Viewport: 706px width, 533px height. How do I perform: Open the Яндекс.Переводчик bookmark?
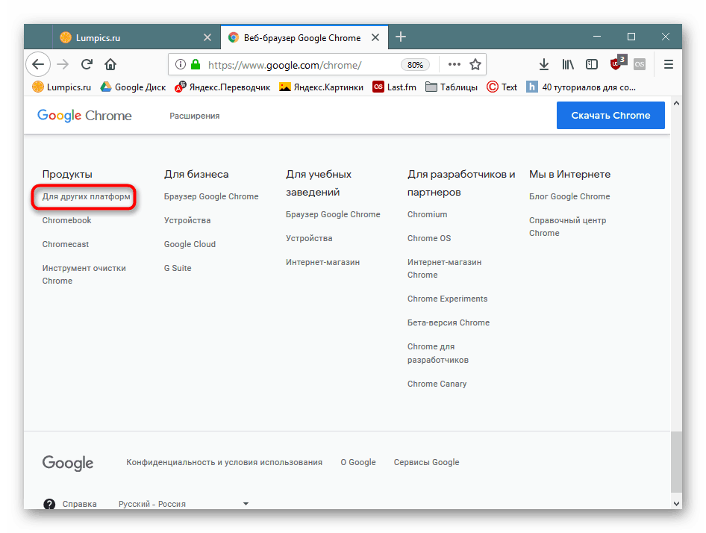[222, 87]
